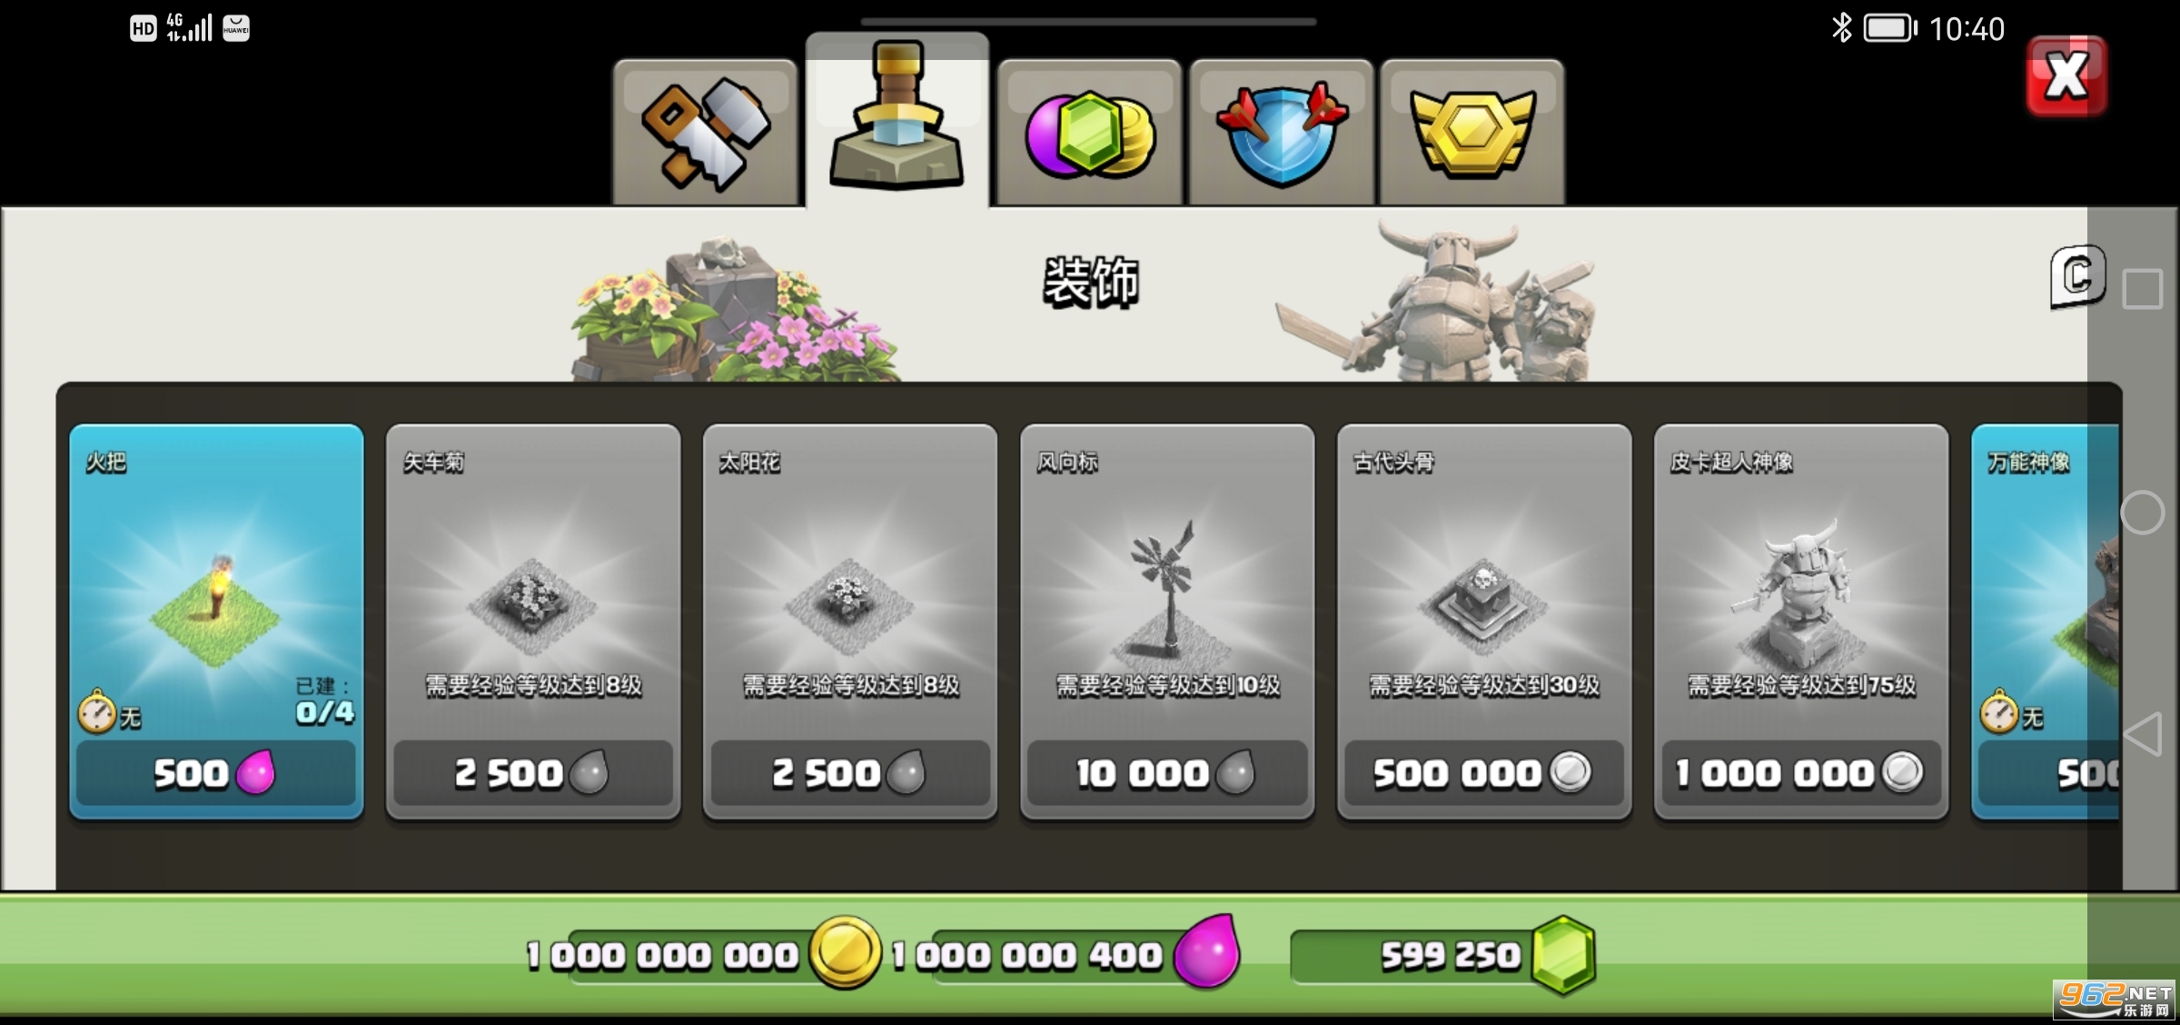This screenshot has width=2180, height=1025.
Task: Tap the green gem icon
Action: point(1563,955)
